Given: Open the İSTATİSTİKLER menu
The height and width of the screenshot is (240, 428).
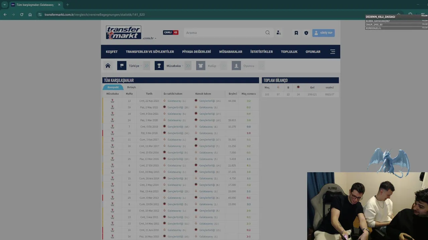Looking at the screenshot, I should point(261,52).
